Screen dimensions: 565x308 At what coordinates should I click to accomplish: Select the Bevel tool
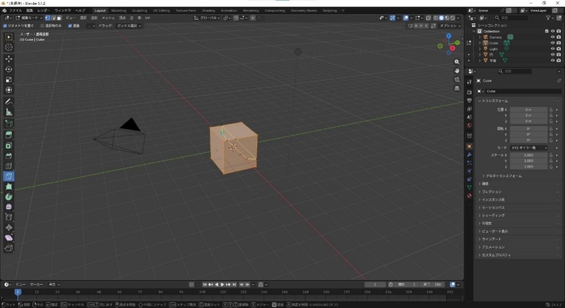tap(8, 156)
